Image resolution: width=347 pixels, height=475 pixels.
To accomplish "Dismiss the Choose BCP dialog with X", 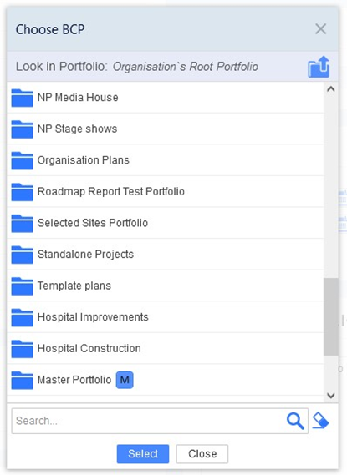I will click(x=320, y=29).
